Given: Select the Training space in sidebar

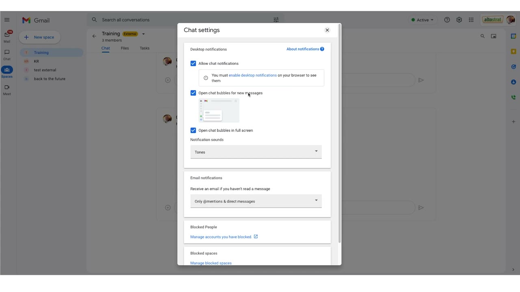Looking at the screenshot, I should pos(51,53).
